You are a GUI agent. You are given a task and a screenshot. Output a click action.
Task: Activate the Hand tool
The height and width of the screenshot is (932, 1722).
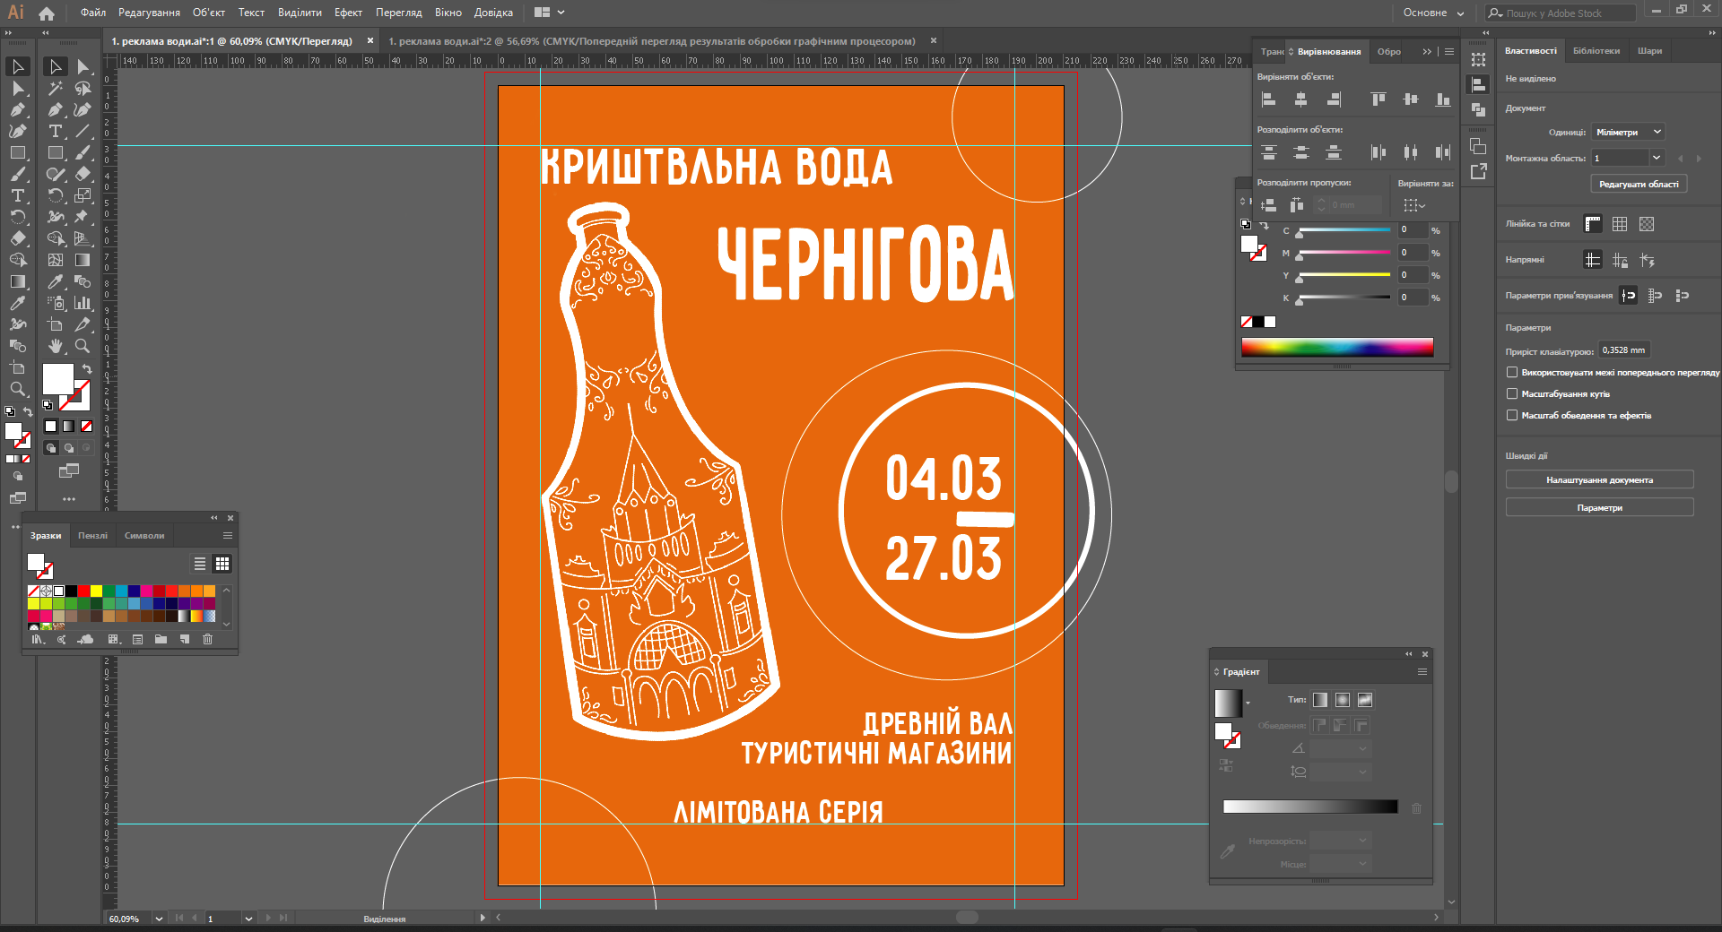point(56,346)
